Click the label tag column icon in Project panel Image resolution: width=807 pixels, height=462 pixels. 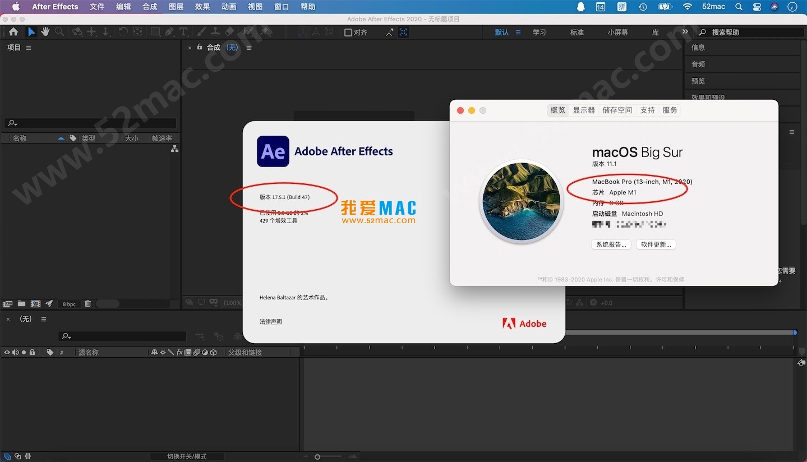73,138
